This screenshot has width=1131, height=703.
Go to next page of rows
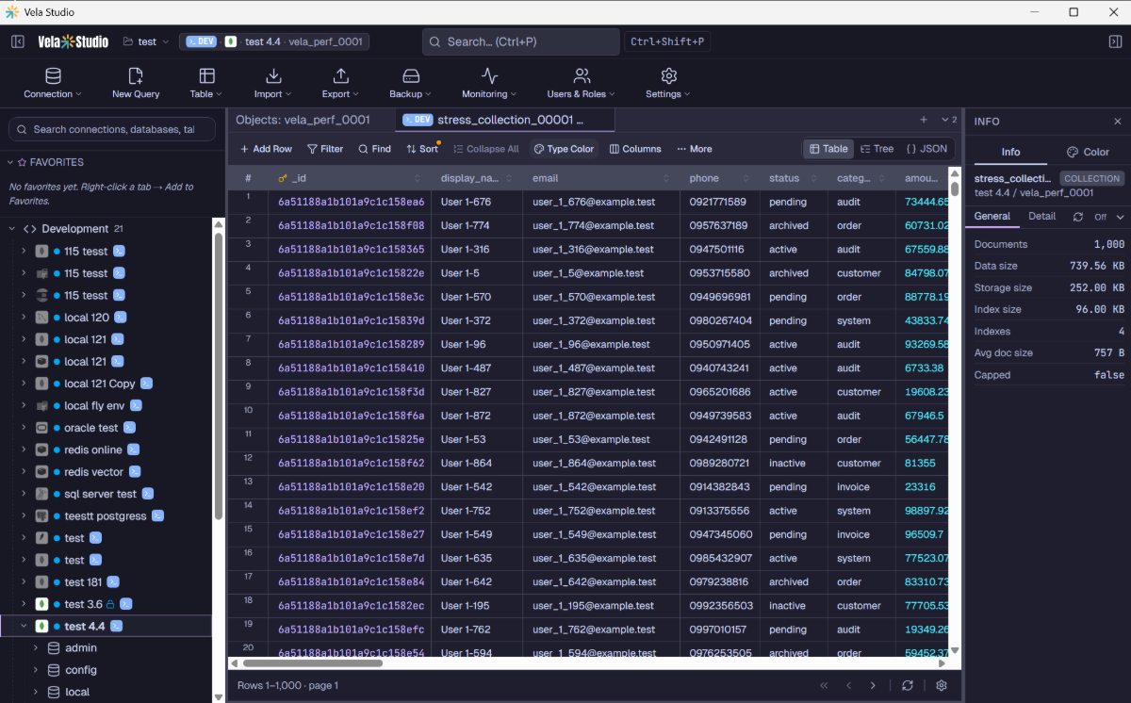(873, 686)
